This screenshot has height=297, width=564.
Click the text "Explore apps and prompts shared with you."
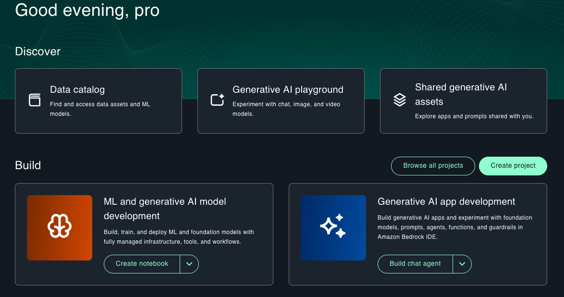pyautogui.click(x=474, y=116)
